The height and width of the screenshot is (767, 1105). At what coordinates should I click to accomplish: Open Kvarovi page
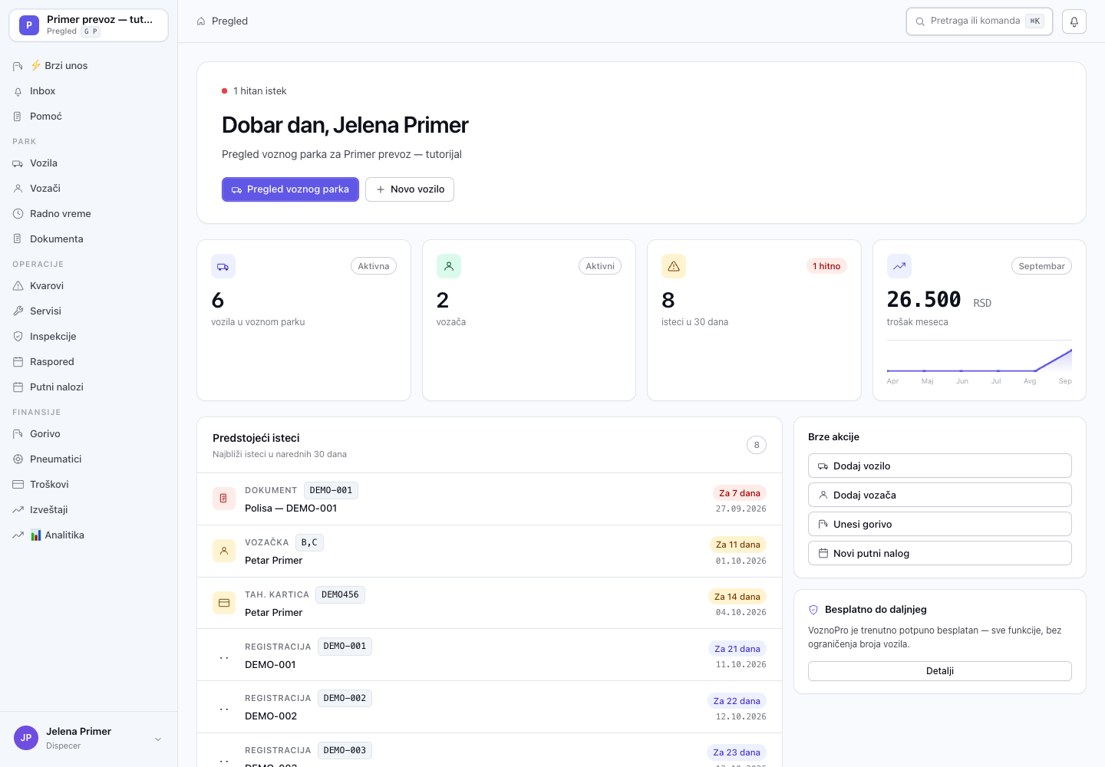pos(88,286)
